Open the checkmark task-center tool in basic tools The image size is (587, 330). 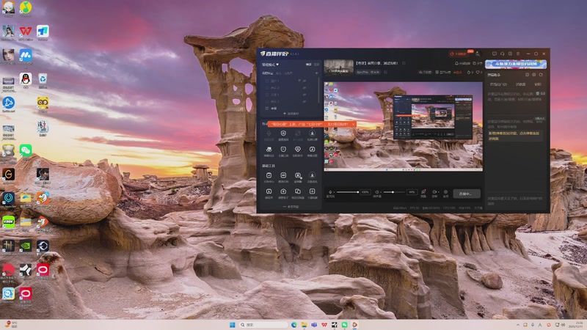click(269, 175)
